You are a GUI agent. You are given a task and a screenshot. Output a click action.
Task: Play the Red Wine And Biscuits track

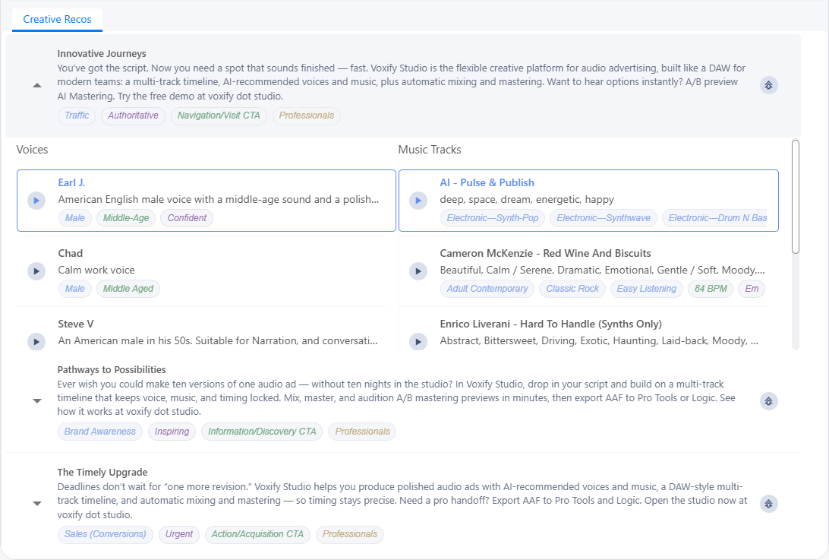[x=418, y=271]
